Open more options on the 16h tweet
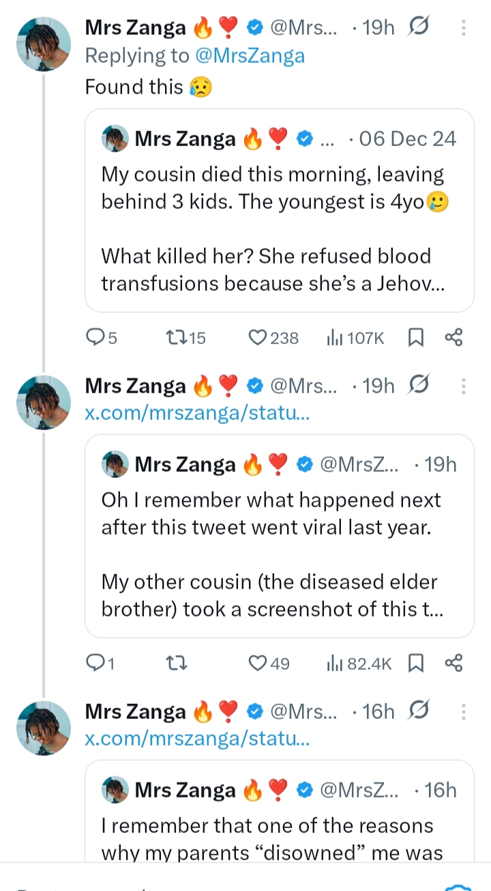 point(464,712)
